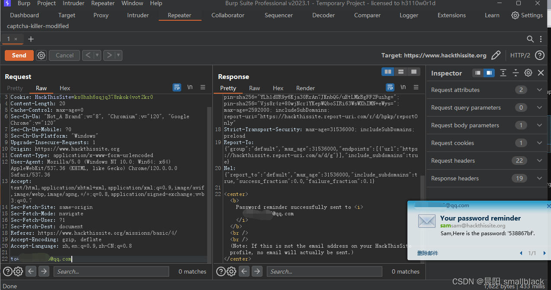551x290 pixels.
Task: Click into request search field
Action: pos(111,271)
